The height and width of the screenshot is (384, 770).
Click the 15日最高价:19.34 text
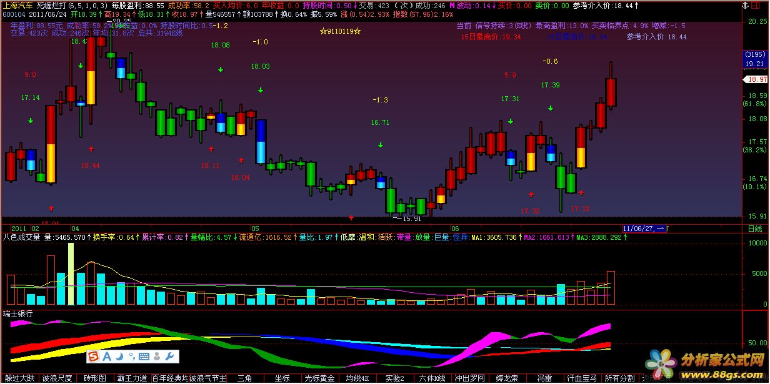(x=491, y=37)
